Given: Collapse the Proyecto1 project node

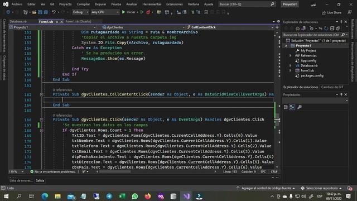Looking at the screenshot, I should click(x=286, y=46).
